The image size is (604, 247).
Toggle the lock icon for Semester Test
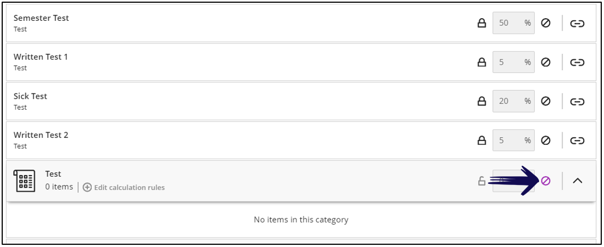(481, 23)
